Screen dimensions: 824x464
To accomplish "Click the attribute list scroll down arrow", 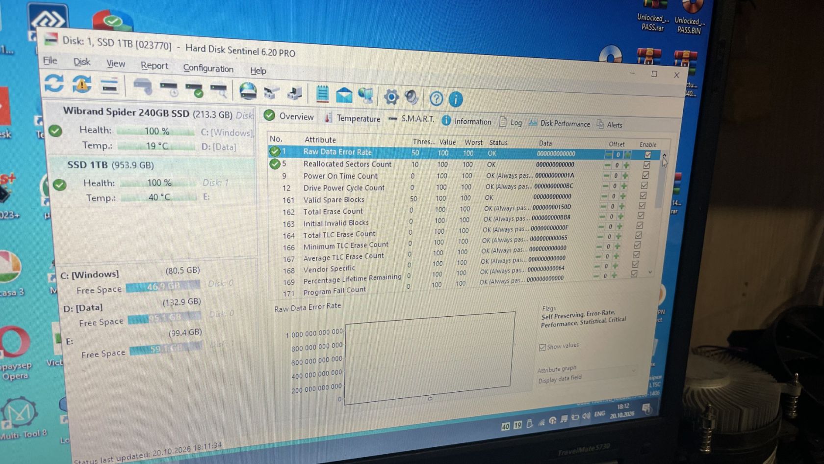I will tap(650, 272).
